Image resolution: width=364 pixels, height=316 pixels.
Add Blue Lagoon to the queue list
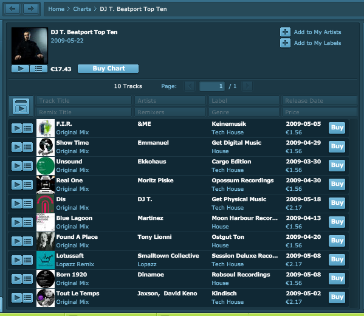[27, 222]
